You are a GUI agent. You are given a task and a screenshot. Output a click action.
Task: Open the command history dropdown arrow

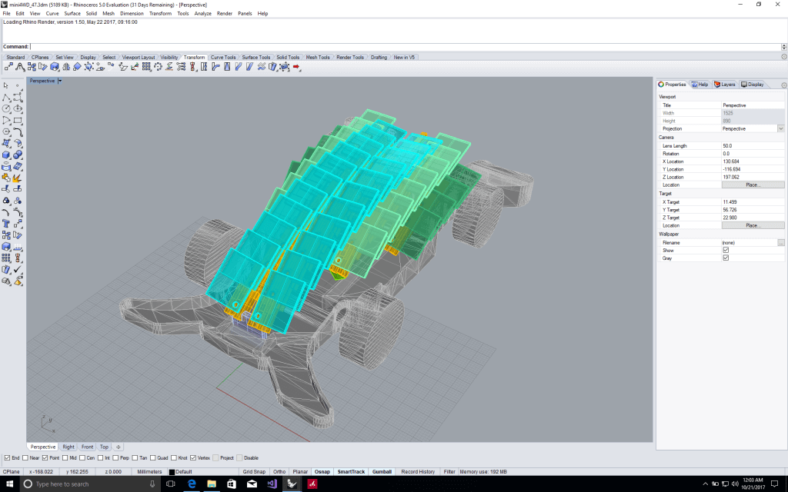[x=784, y=47]
